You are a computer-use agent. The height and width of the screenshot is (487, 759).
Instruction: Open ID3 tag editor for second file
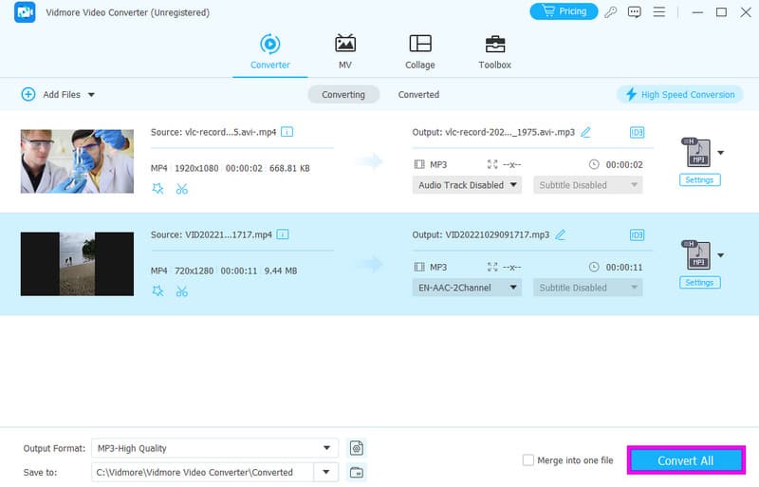[x=637, y=234]
